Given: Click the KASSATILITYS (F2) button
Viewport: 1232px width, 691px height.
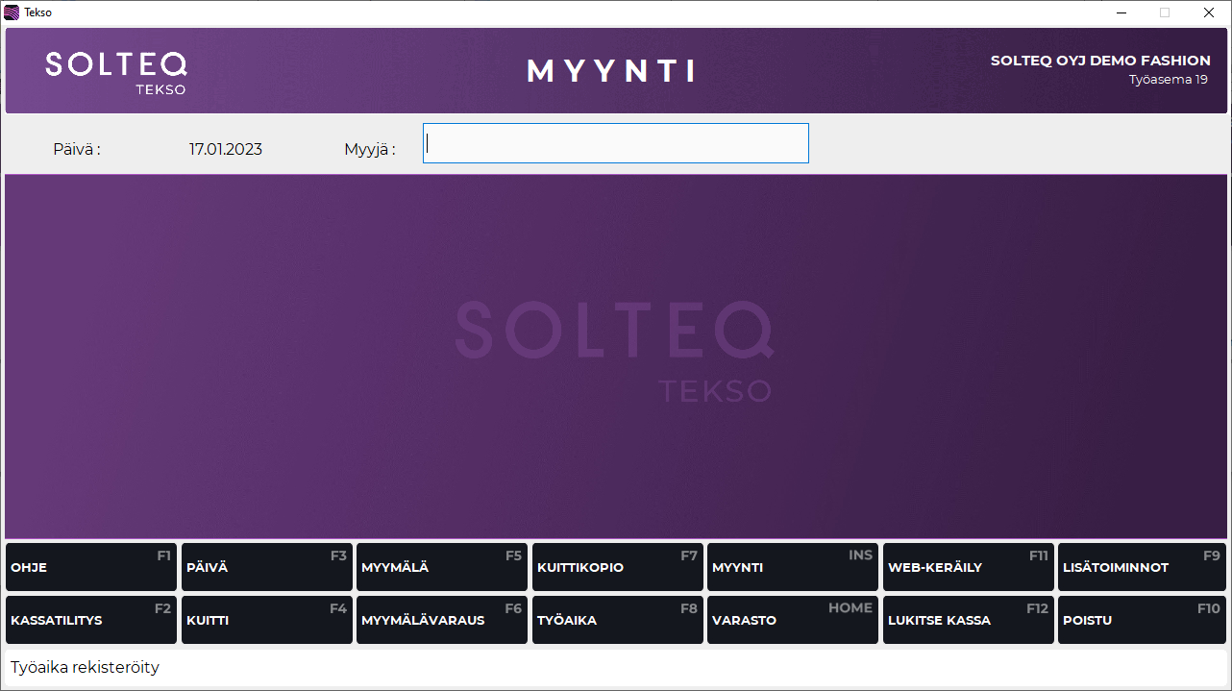Looking at the screenshot, I should (91, 620).
